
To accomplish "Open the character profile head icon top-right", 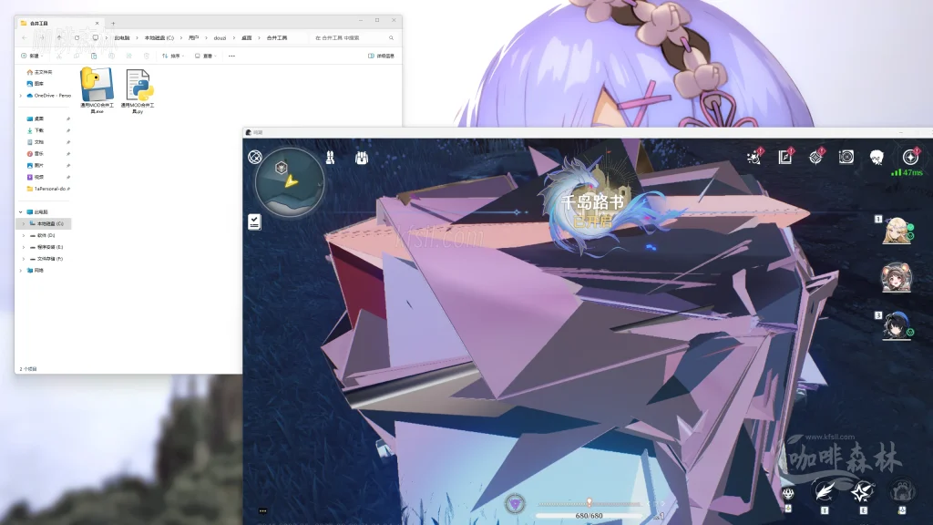I will 875,157.
